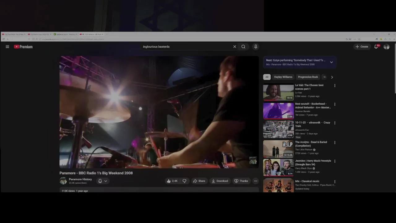Go to YouTube Premium home logo
The width and height of the screenshot is (396, 223).
pyautogui.click(x=23, y=47)
